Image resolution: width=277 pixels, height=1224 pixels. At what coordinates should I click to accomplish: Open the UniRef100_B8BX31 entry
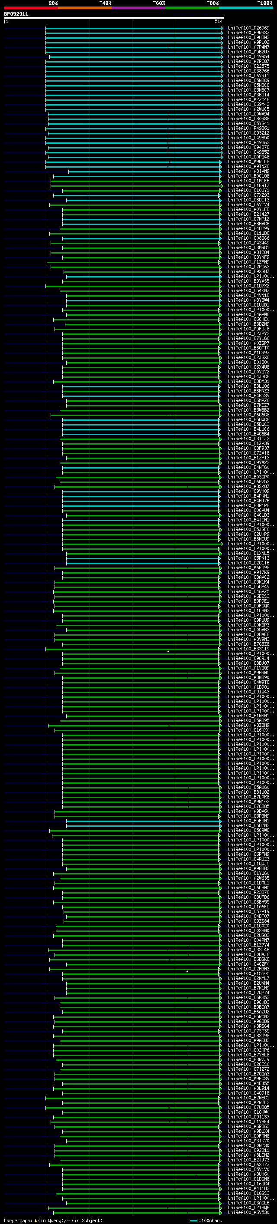pyautogui.click(x=248, y=381)
